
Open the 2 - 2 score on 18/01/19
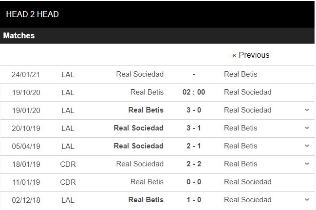(194, 164)
